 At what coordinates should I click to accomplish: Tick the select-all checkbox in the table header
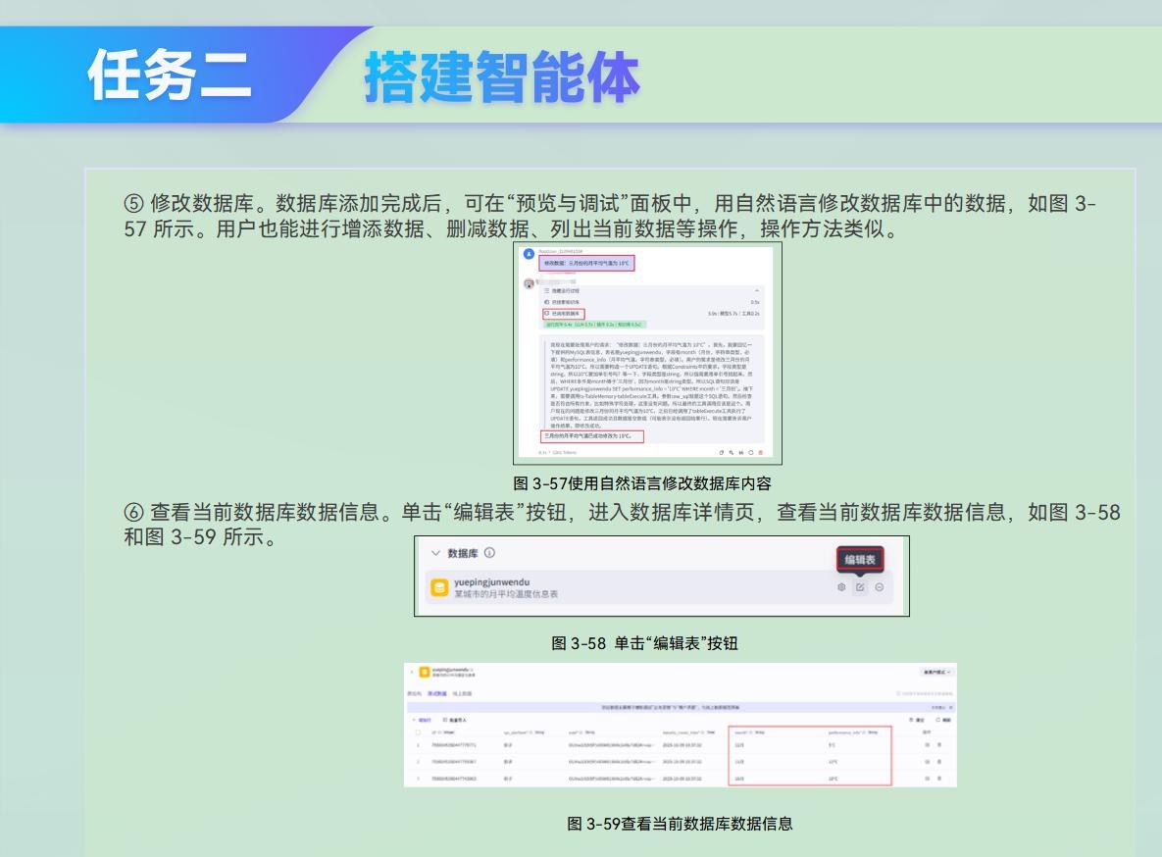click(418, 732)
